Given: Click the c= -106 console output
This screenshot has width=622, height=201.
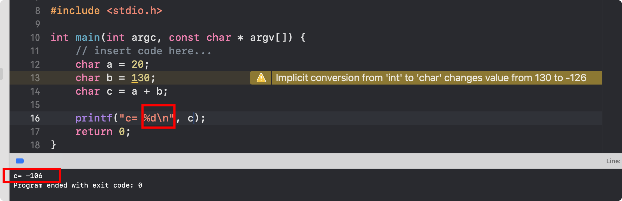Looking at the screenshot, I should coord(28,176).
